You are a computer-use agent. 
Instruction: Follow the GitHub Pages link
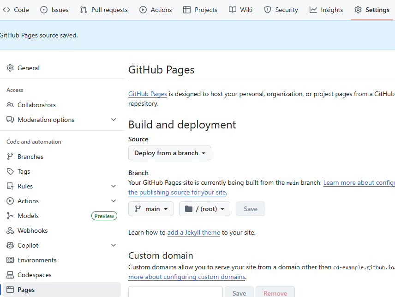pyautogui.click(x=148, y=94)
